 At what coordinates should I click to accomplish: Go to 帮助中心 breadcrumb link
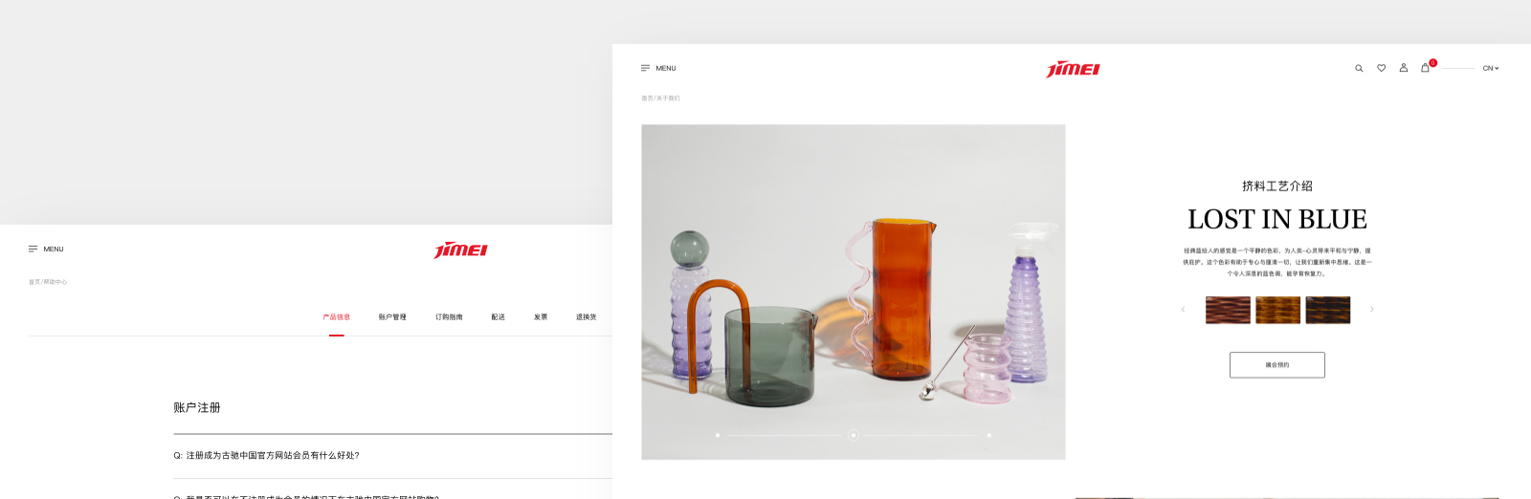click(55, 283)
